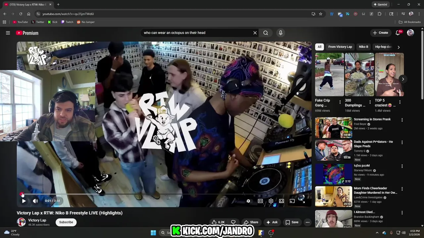Open Windows Start menu

pyautogui.click(x=153, y=233)
